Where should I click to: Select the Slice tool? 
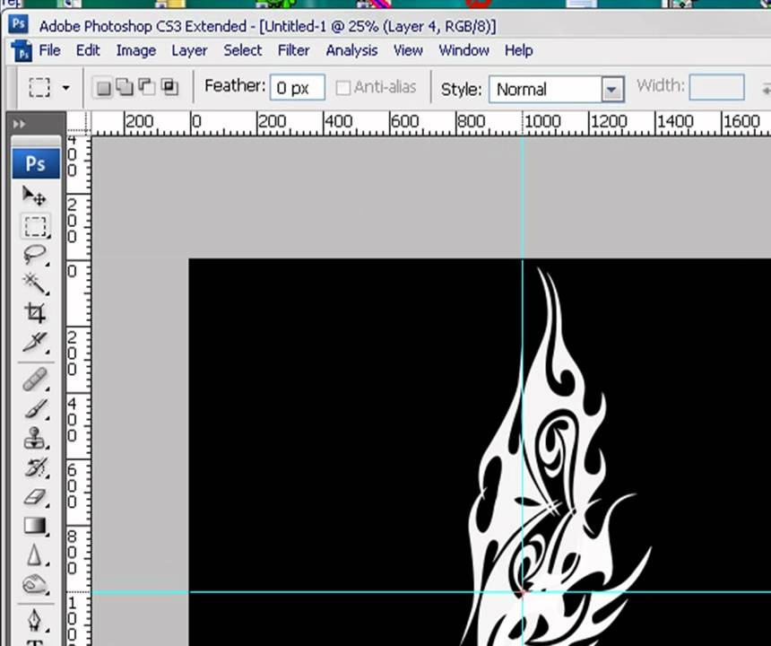coord(35,343)
